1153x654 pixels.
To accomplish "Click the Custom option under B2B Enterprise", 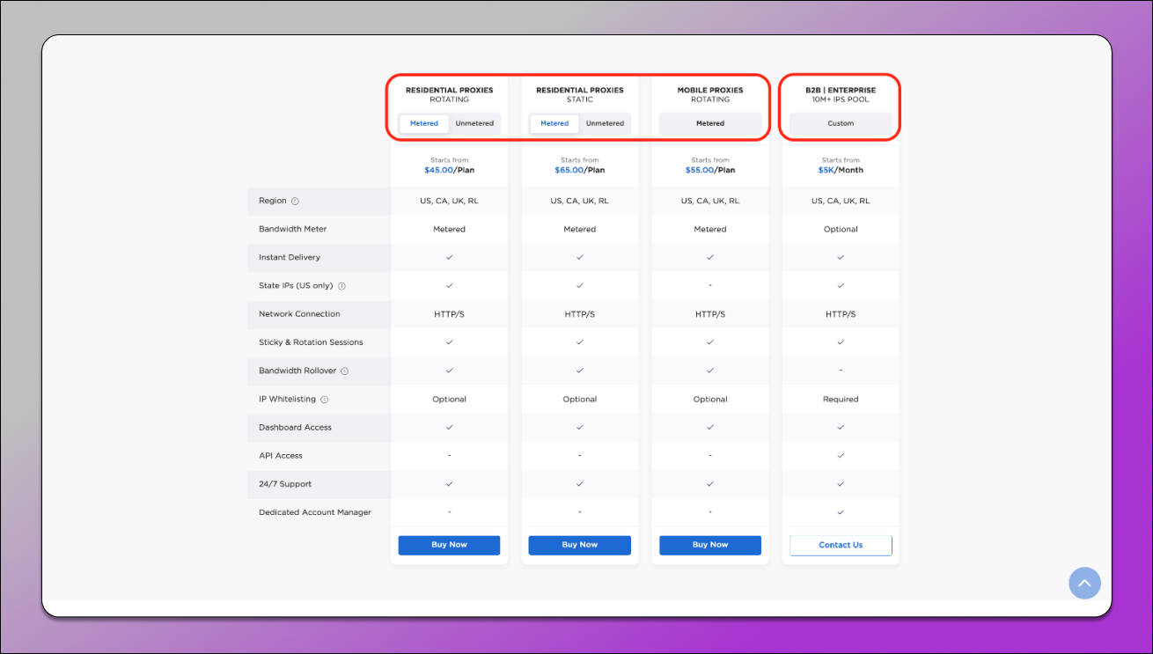I will click(841, 123).
